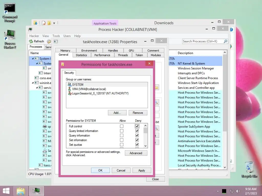Click Downloads window folder icon in title bar
262x196 pixels.
coord(35,23)
